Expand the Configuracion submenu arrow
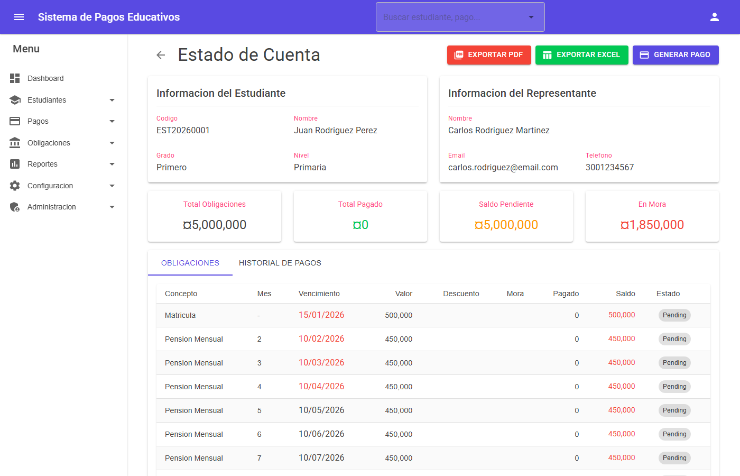The image size is (740, 476). coord(112,186)
